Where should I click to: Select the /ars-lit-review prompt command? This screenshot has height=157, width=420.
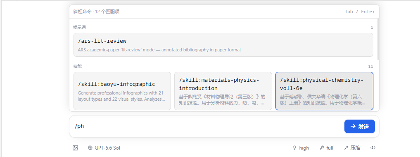point(223,45)
